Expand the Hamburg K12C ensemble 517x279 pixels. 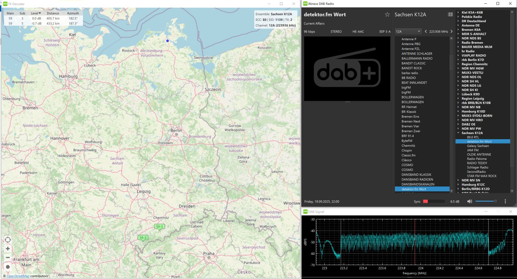point(458,185)
